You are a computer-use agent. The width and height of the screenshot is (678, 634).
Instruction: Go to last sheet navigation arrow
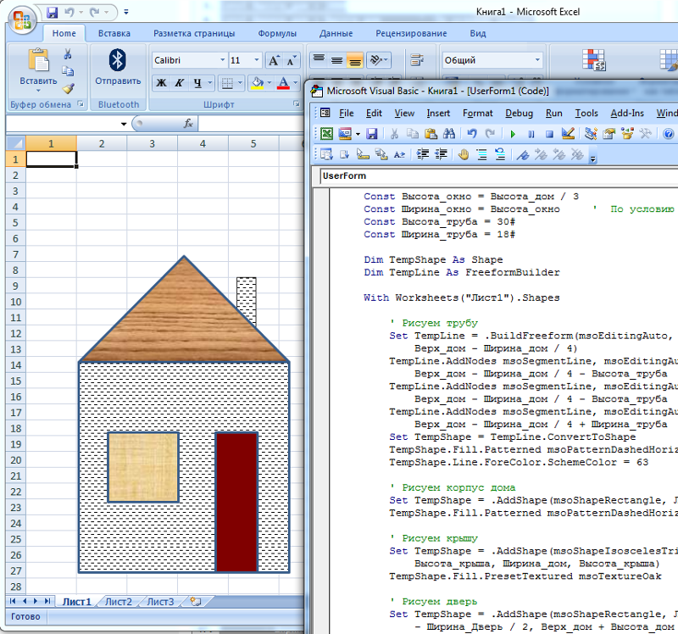pyautogui.click(x=47, y=601)
